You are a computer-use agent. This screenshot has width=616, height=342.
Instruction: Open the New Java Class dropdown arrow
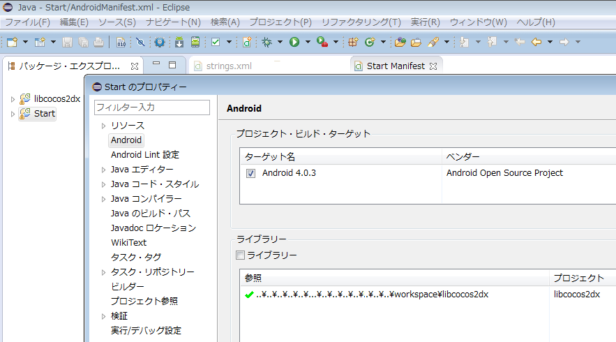pos(383,42)
